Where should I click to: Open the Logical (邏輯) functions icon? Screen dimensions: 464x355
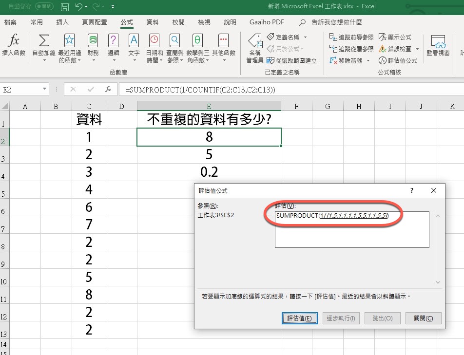point(113,41)
